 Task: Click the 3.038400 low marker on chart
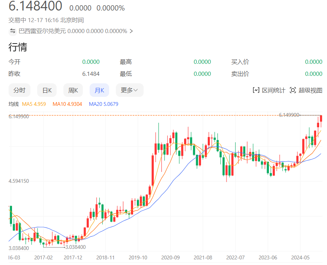75,247
